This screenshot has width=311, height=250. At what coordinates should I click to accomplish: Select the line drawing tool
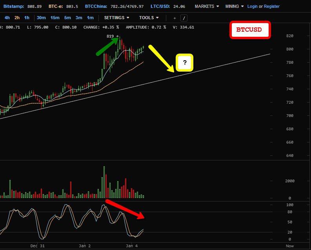pos(184,18)
